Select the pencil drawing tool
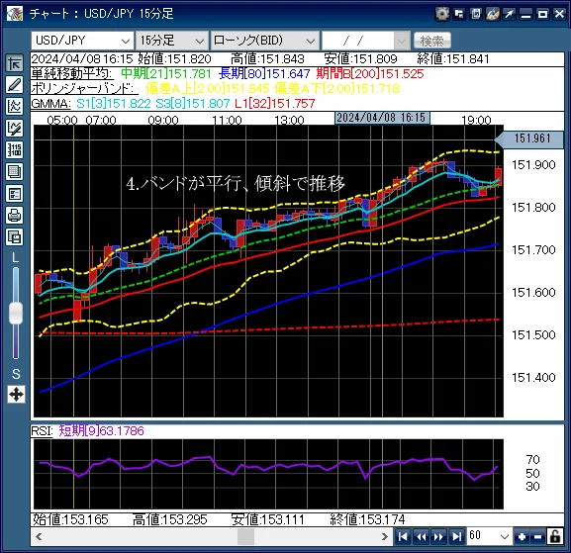Screen dimensions: 571x553 point(15,85)
